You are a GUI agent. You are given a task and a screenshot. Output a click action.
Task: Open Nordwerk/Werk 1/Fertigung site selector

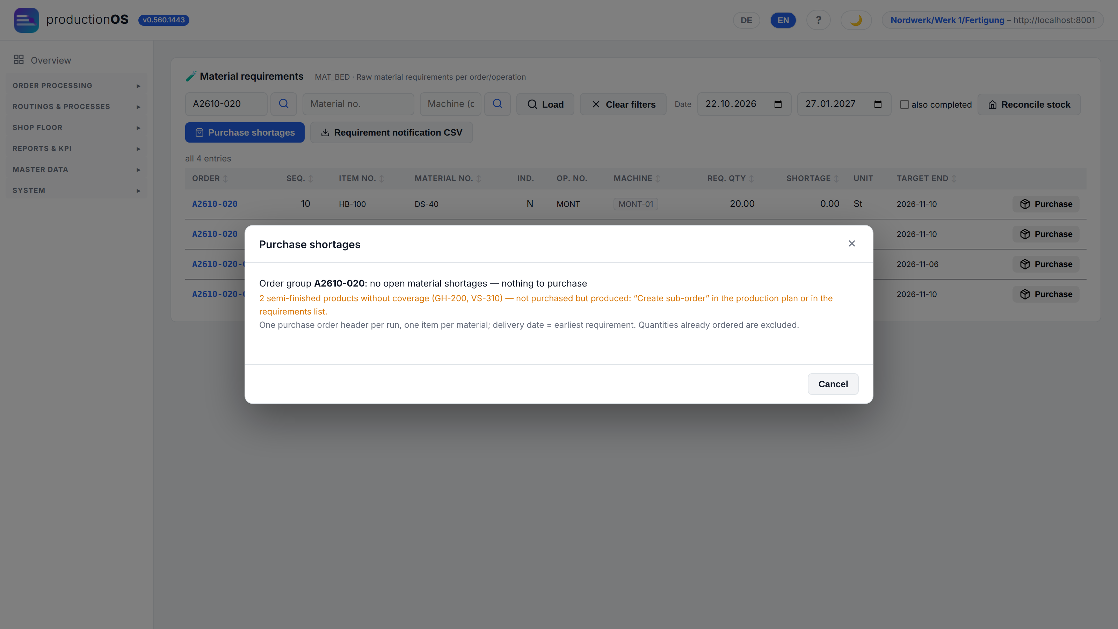[992, 20]
